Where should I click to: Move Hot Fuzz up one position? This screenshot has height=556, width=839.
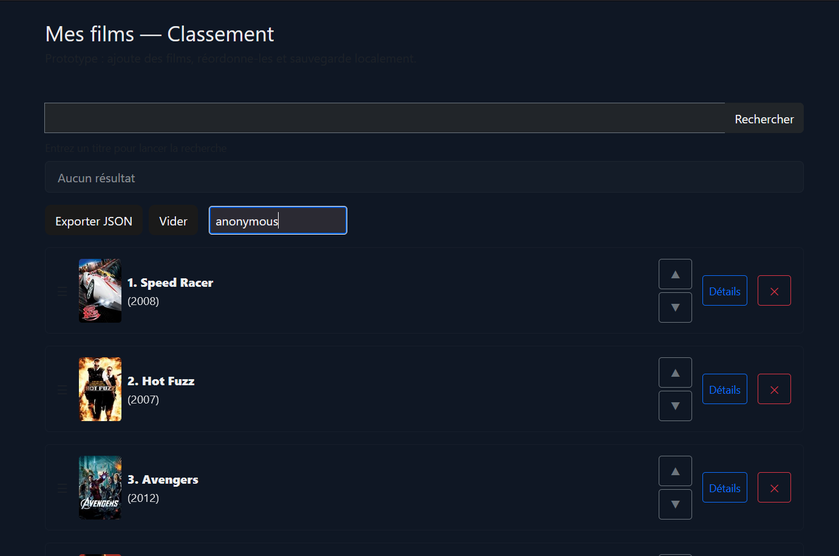675,372
